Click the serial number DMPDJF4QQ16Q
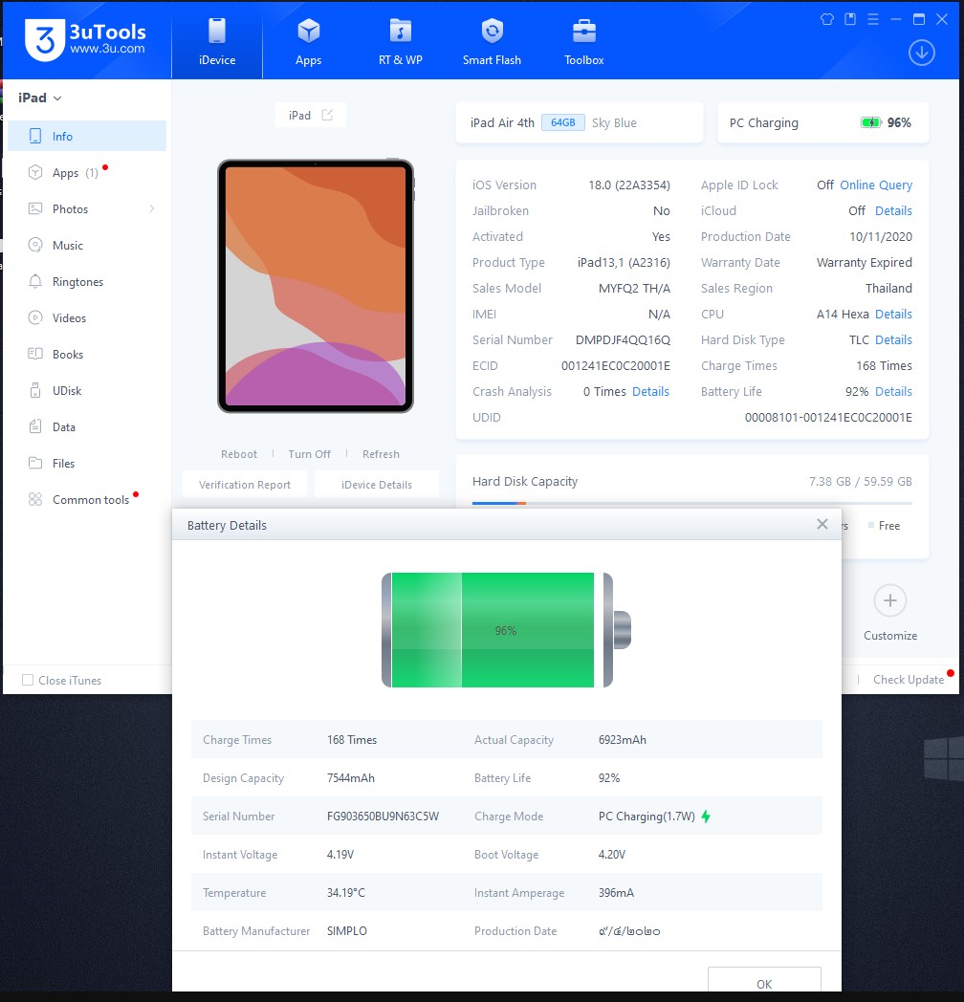The height and width of the screenshot is (1002, 964). 623,340
